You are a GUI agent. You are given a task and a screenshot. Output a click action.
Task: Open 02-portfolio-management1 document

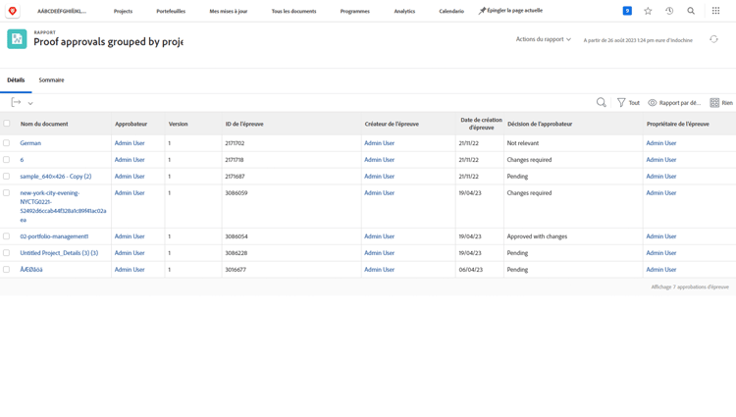[x=54, y=236]
